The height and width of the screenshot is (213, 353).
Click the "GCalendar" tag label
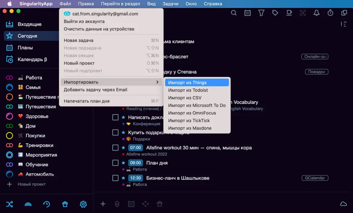[315, 178]
